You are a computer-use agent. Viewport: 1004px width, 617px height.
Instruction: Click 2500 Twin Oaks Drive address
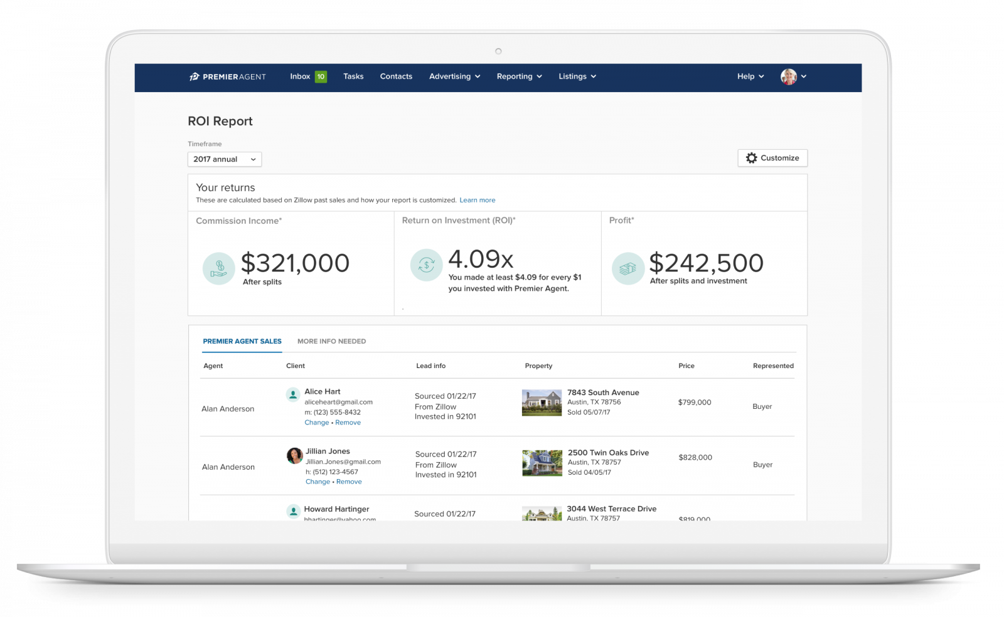[x=608, y=453]
